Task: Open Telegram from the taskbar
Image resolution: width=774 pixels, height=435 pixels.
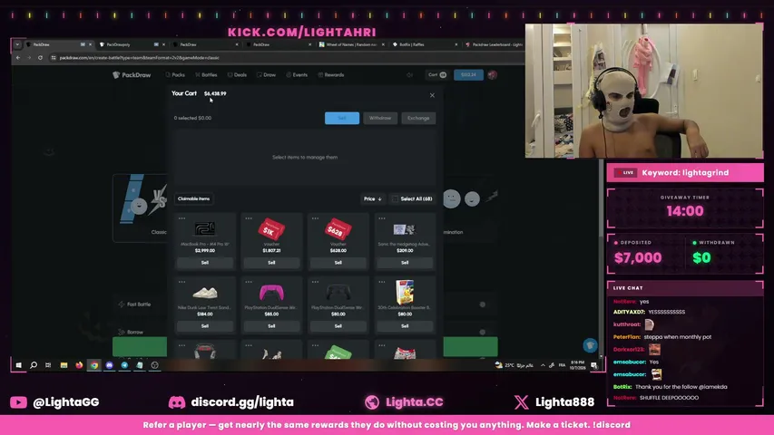Action: point(124,365)
